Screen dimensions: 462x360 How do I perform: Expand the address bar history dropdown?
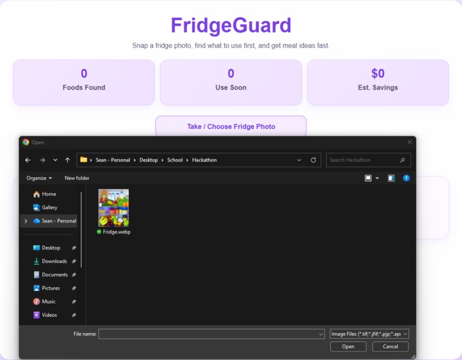point(299,160)
